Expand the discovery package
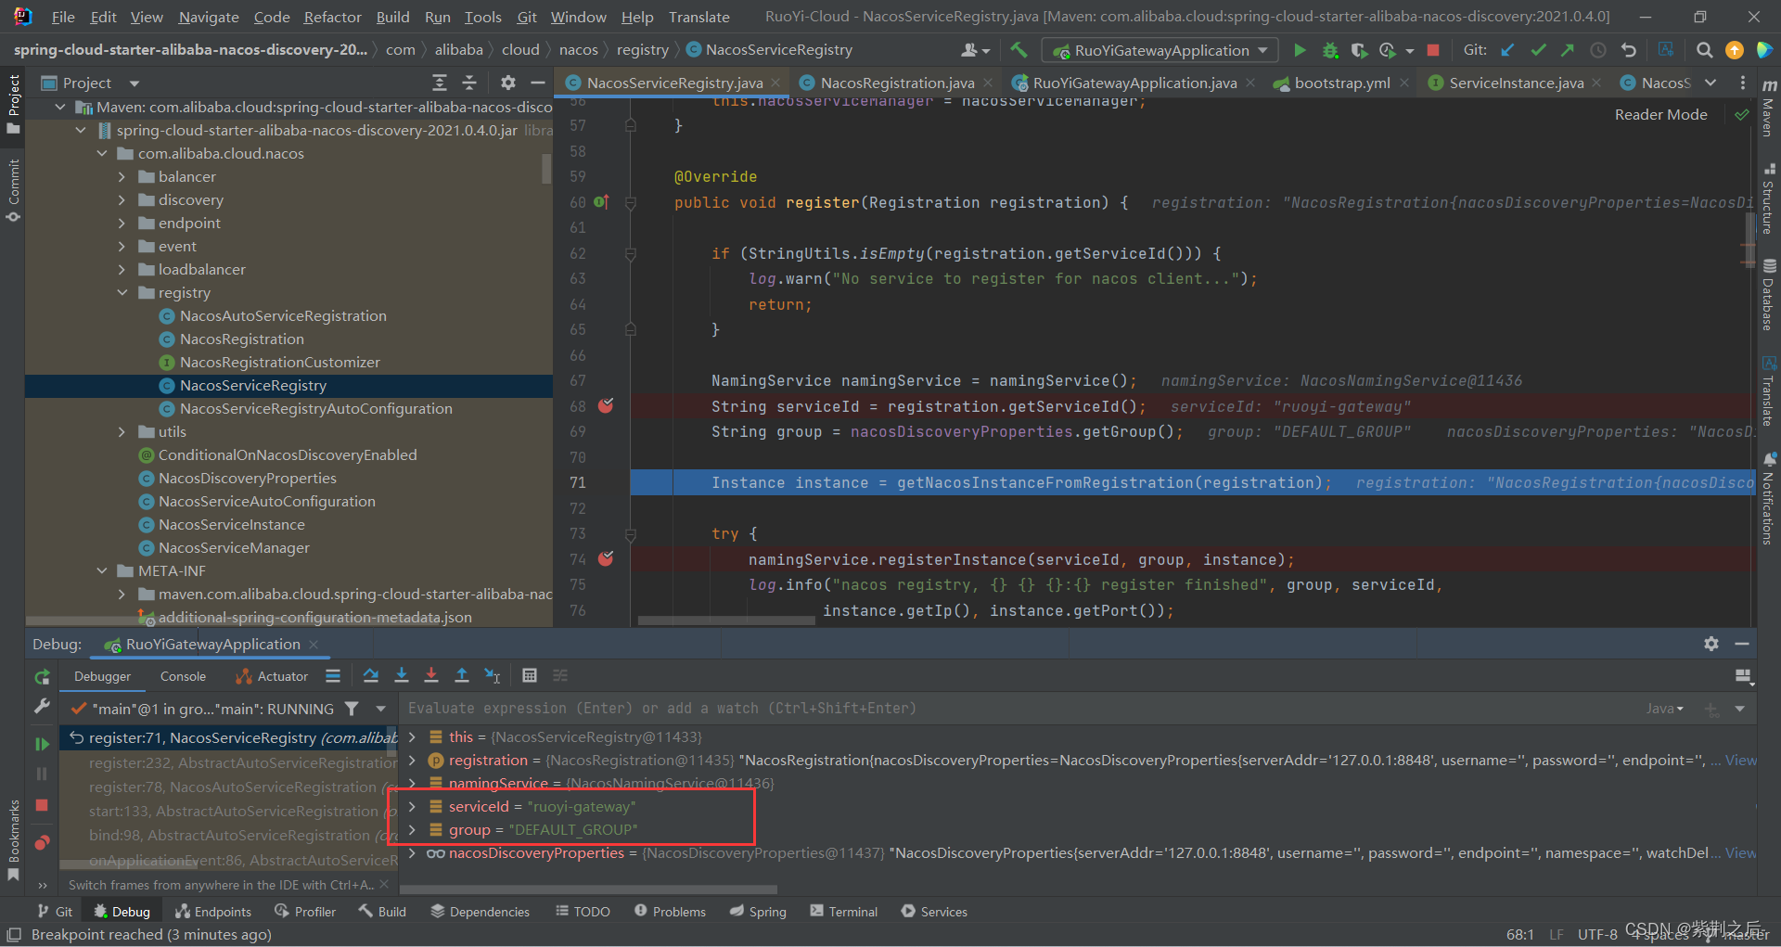 [122, 199]
